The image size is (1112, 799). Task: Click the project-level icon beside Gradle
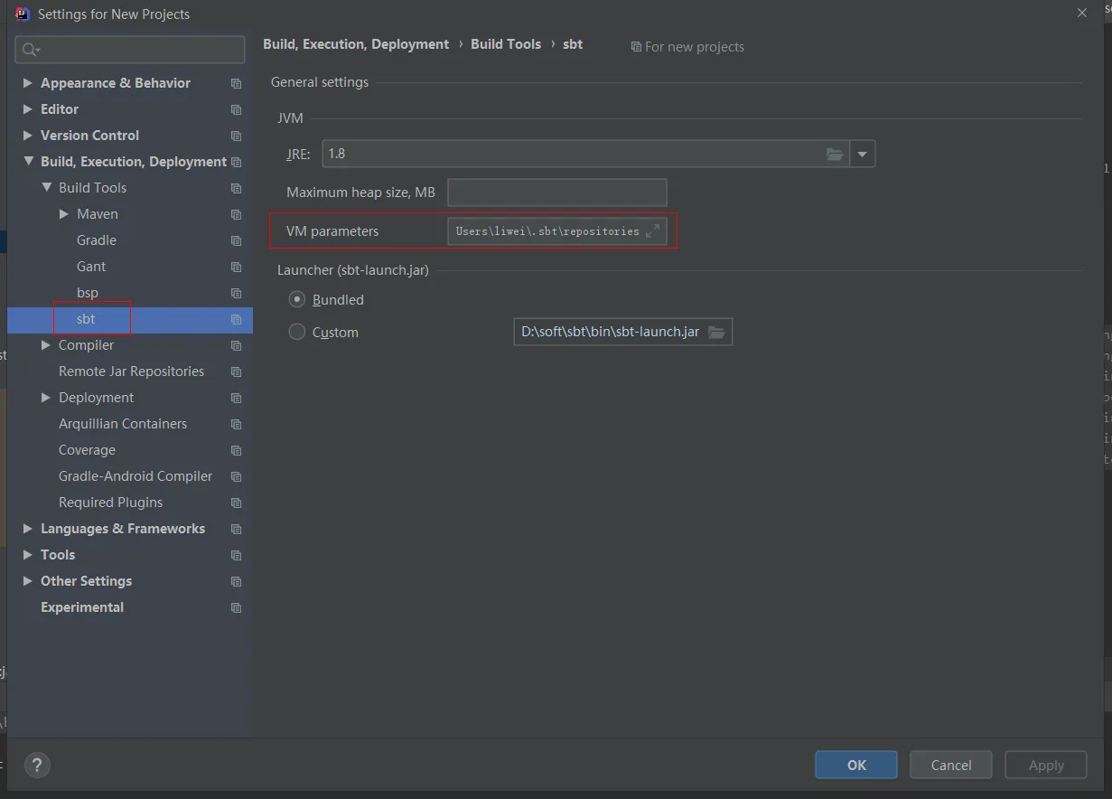pos(237,241)
